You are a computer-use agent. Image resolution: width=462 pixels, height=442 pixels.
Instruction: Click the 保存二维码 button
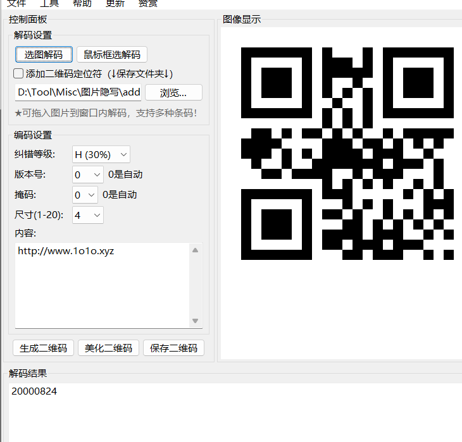coord(174,348)
